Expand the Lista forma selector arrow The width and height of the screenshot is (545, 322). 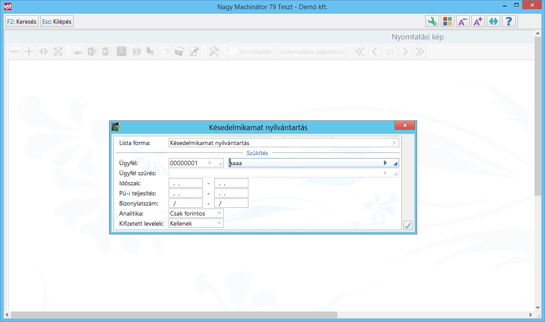(395, 143)
